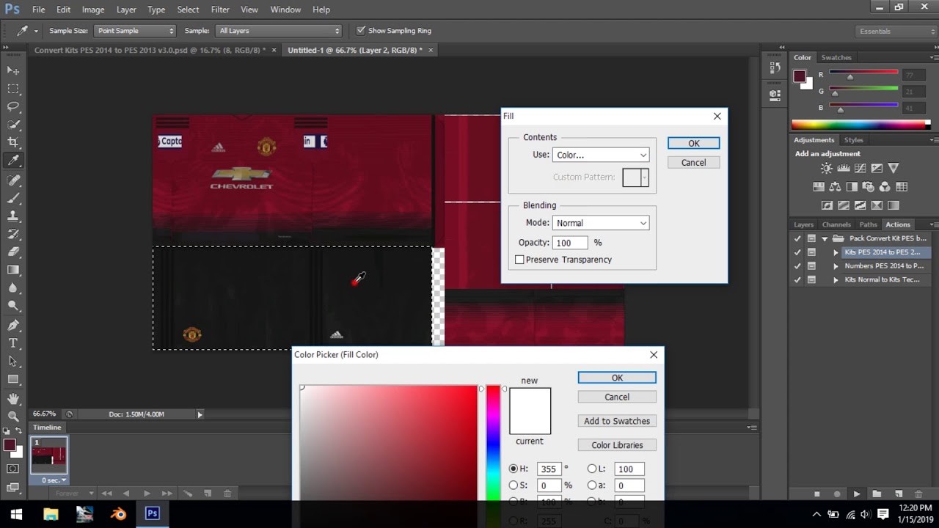939x528 pixels.
Task: Select the Rectangle shape tool
Action: click(x=13, y=379)
